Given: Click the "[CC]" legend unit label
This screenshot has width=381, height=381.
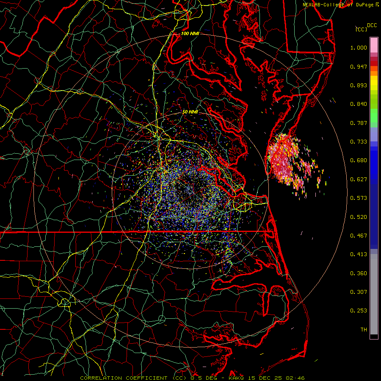Looking at the screenshot, I should [x=362, y=29].
